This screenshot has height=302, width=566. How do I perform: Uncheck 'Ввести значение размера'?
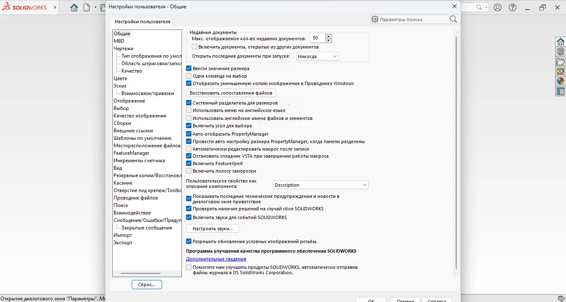(x=189, y=68)
